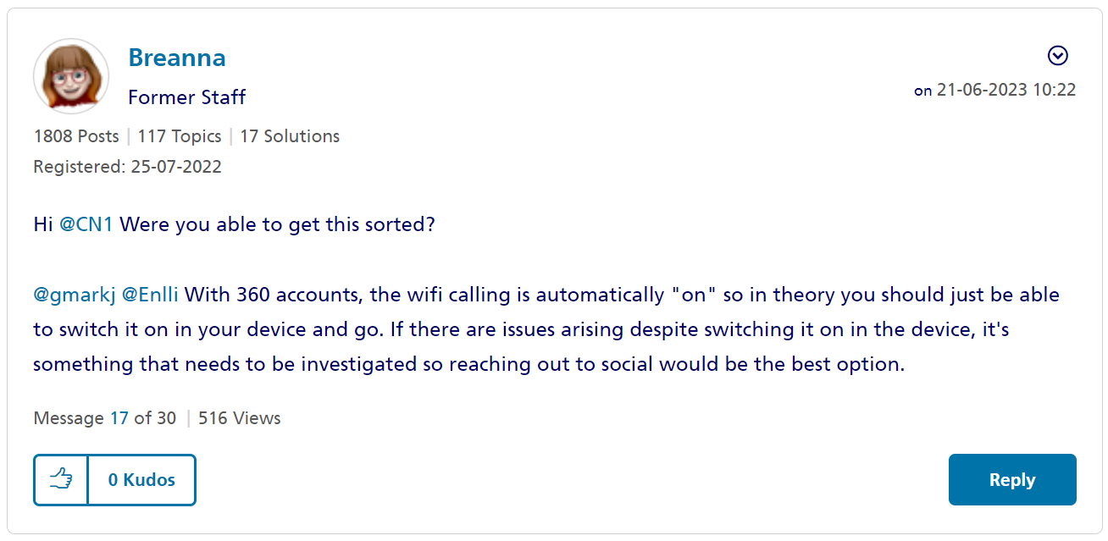Click inside the post body text

[x=508, y=329]
